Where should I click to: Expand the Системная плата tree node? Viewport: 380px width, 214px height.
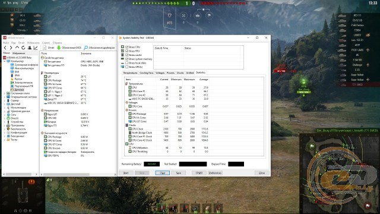coord(4,93)
